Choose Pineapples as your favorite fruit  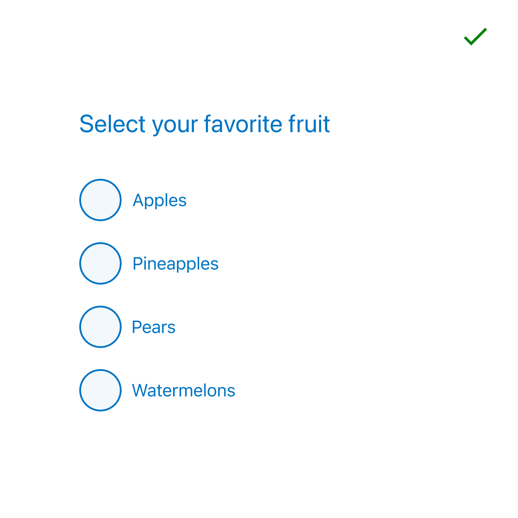(x=100, y=263)
